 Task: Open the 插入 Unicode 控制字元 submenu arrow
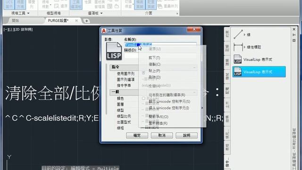202,108
